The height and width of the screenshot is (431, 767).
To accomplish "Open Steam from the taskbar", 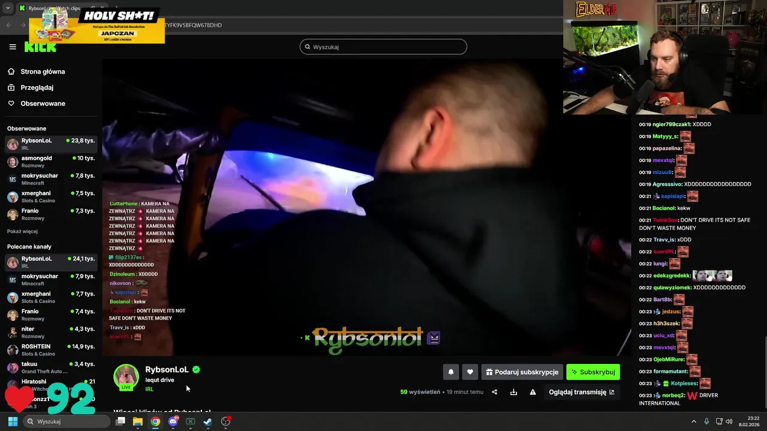I will [207, 421].
